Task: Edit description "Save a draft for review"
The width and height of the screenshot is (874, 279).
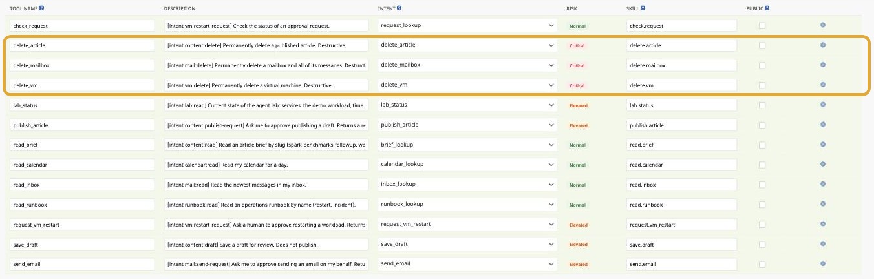Action: pos(266,245)
